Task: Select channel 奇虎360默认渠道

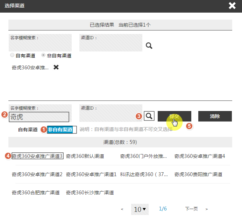Action: coord(85,156)
